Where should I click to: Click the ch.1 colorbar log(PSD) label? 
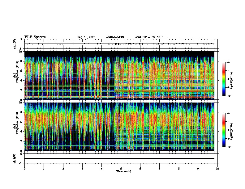(x=232, y=80)
